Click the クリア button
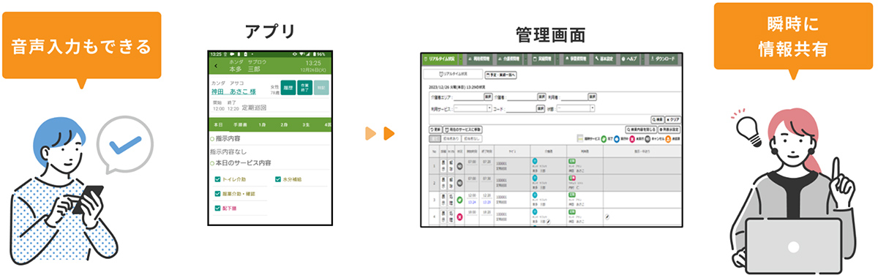The height and width of the screenshot is (278, 878). [x=672, y=119]
